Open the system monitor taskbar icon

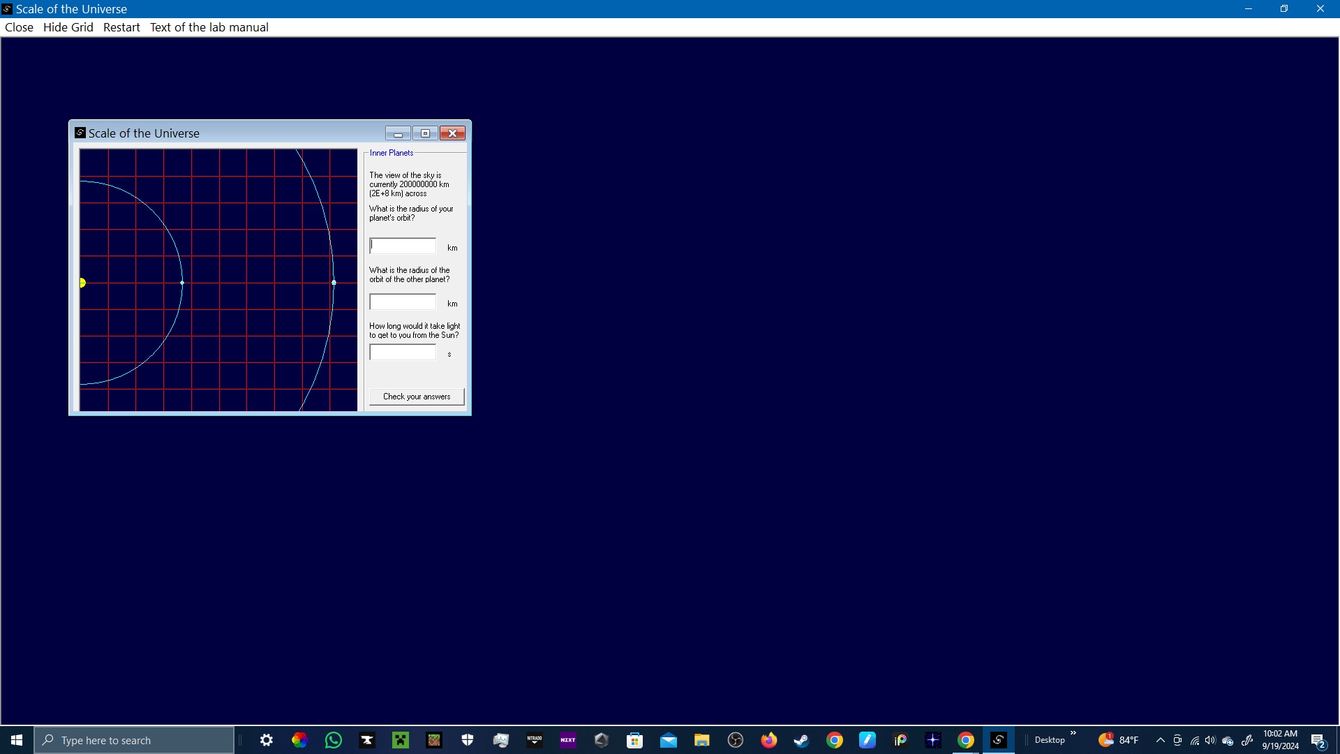click(x=501, y=740)
